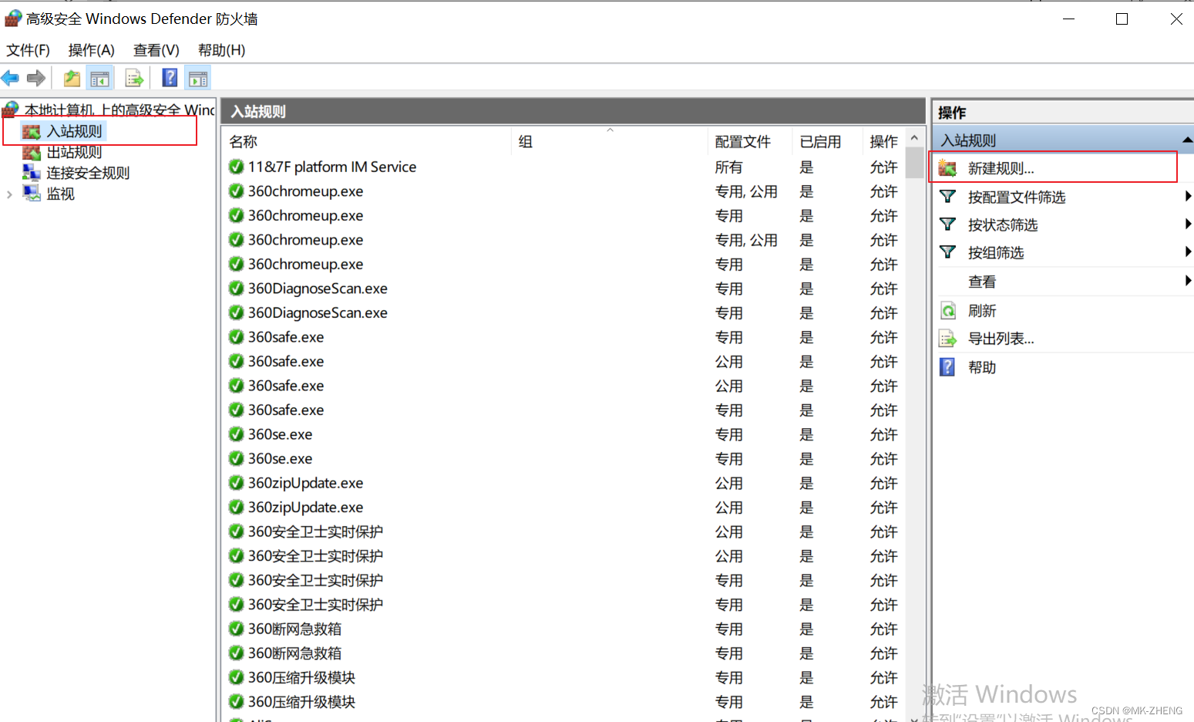Click the refresh icon beside 刷新

947,311
